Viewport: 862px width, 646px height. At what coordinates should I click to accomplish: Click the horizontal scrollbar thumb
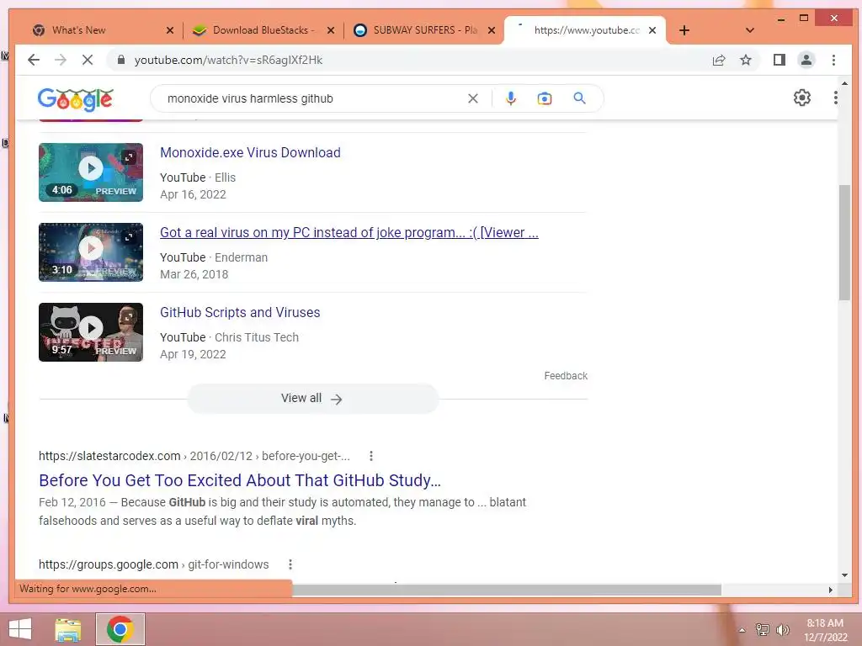click(506, 590)
